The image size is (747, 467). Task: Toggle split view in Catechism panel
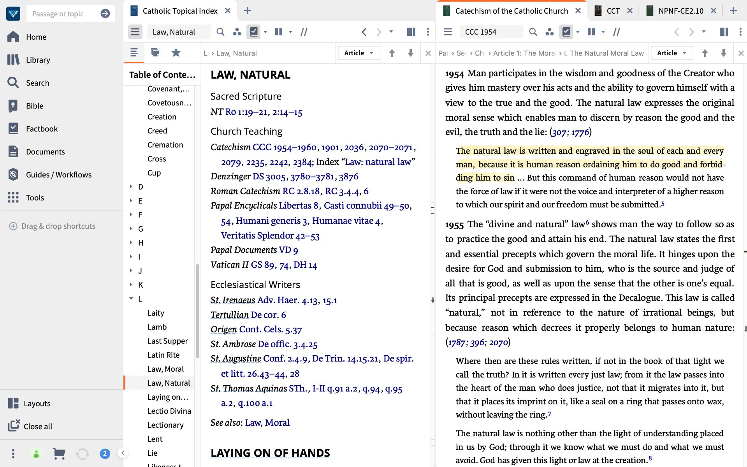tap(724, 32)
